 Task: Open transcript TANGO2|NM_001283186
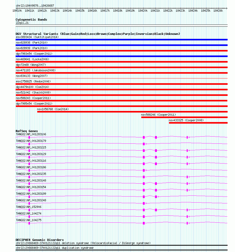point(31,167)
